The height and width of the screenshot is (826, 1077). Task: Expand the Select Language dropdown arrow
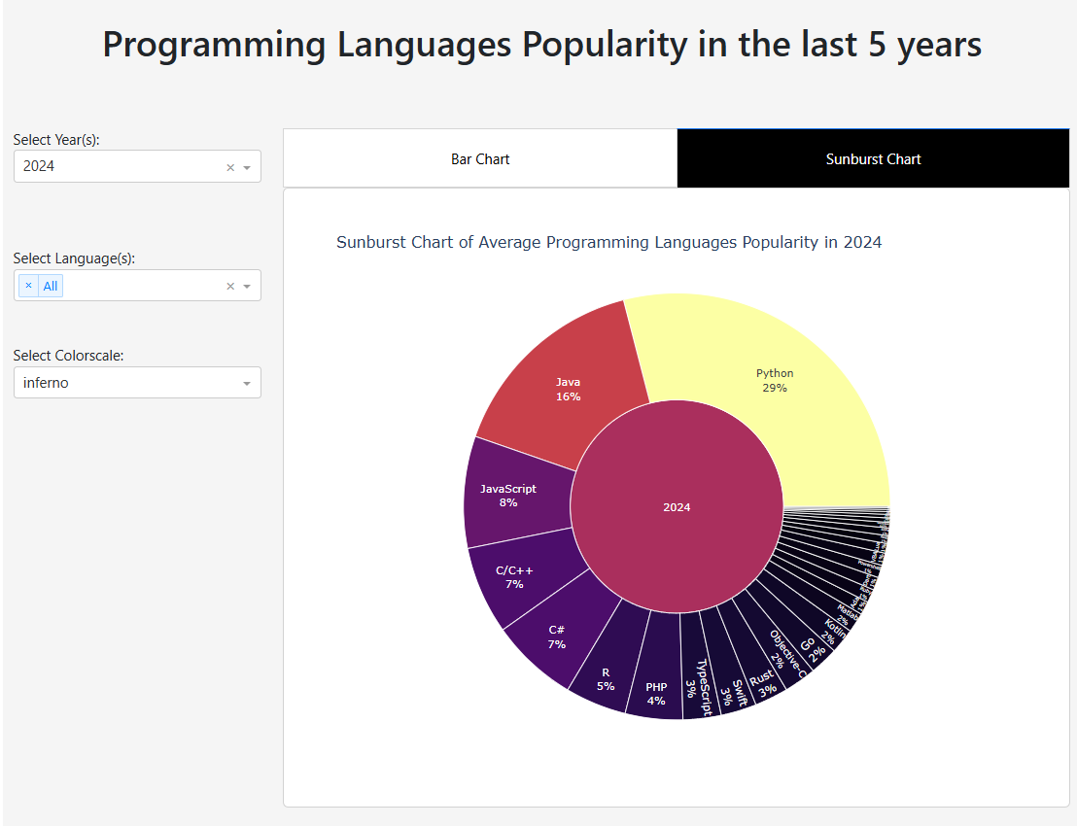247,287
